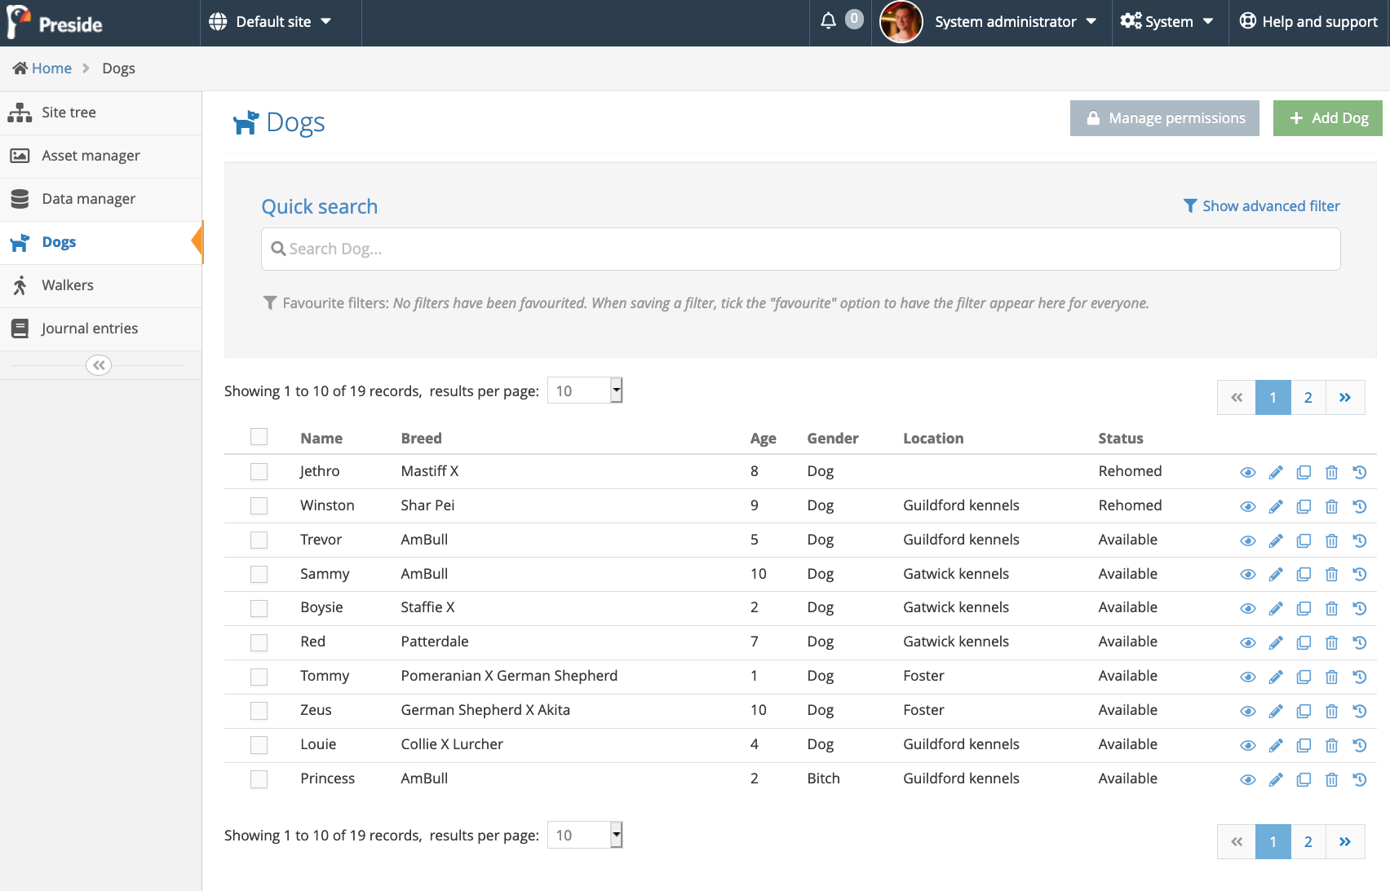Screen dimensions: 1390x891
Task: Click into the Search Dog field
Action: 799,249
